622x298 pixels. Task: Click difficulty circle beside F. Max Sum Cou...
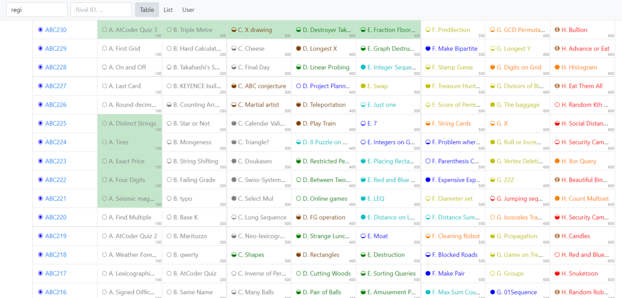tap(428, 292)
